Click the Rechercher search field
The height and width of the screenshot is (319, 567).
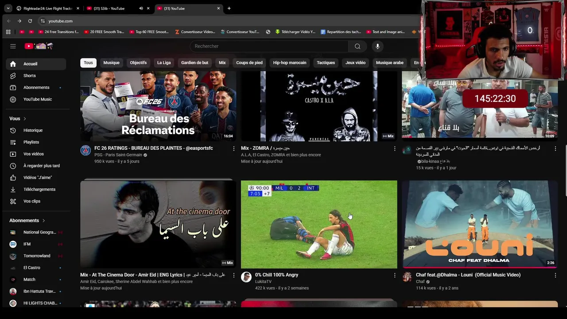pos(270,46)
